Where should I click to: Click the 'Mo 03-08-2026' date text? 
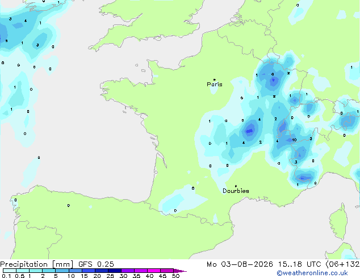(240, 264)
